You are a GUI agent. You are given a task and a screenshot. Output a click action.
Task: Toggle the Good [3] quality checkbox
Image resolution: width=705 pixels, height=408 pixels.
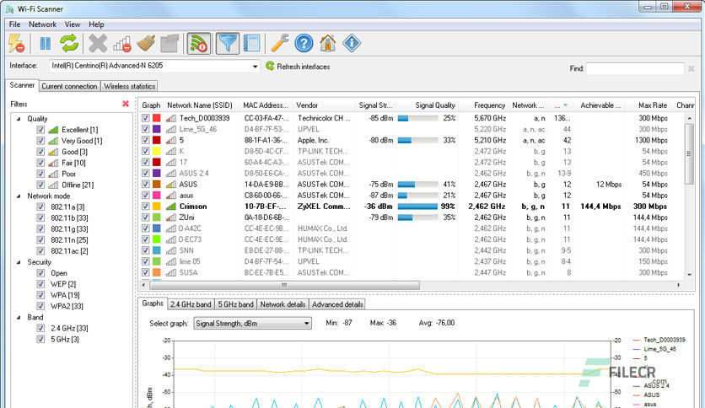pos(40,152)
